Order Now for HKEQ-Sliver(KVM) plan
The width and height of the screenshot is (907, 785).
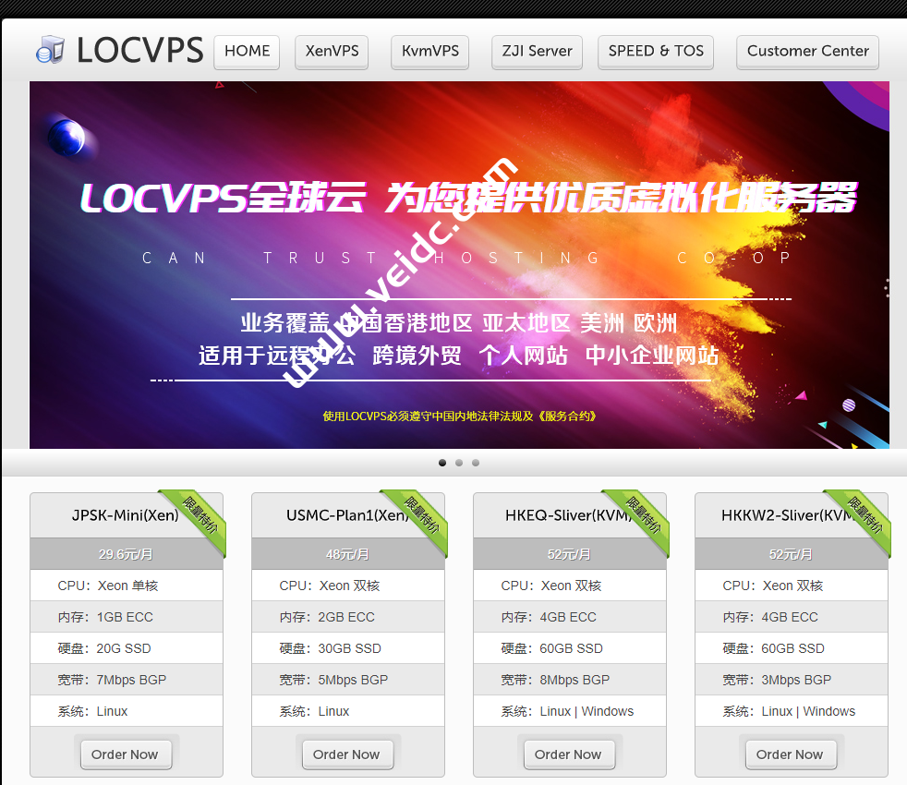569,754
